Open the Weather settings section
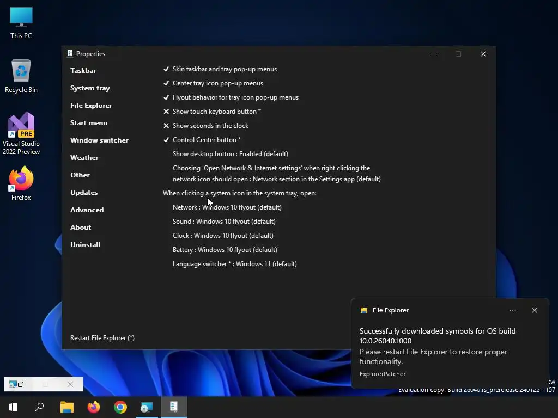Viewport: 558px width, 418px height. click(x=84, y=157)
